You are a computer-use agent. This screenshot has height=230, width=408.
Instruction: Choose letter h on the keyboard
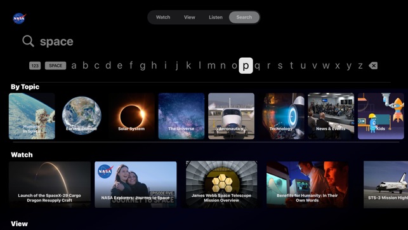pyautogui.click(x=154, y=65)
